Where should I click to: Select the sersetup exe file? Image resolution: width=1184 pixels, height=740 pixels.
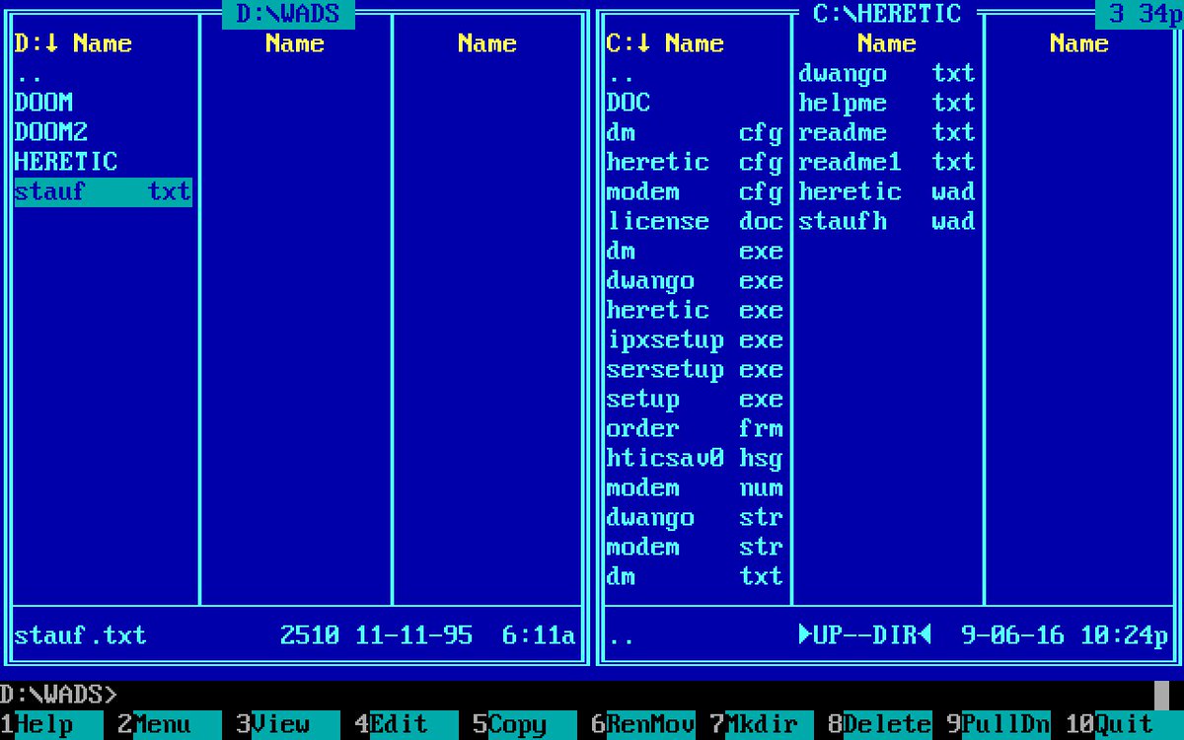[x=695, y=369]
